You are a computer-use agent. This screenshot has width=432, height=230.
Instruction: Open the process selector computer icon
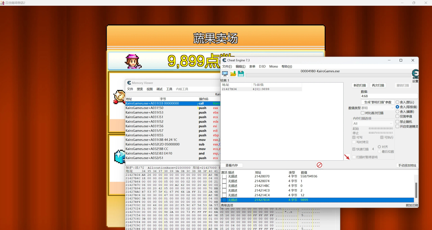pyautogui.click(x=225, y=74)
